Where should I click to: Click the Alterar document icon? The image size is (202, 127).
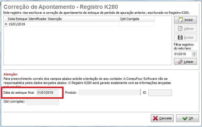click(x=180, y=29)
